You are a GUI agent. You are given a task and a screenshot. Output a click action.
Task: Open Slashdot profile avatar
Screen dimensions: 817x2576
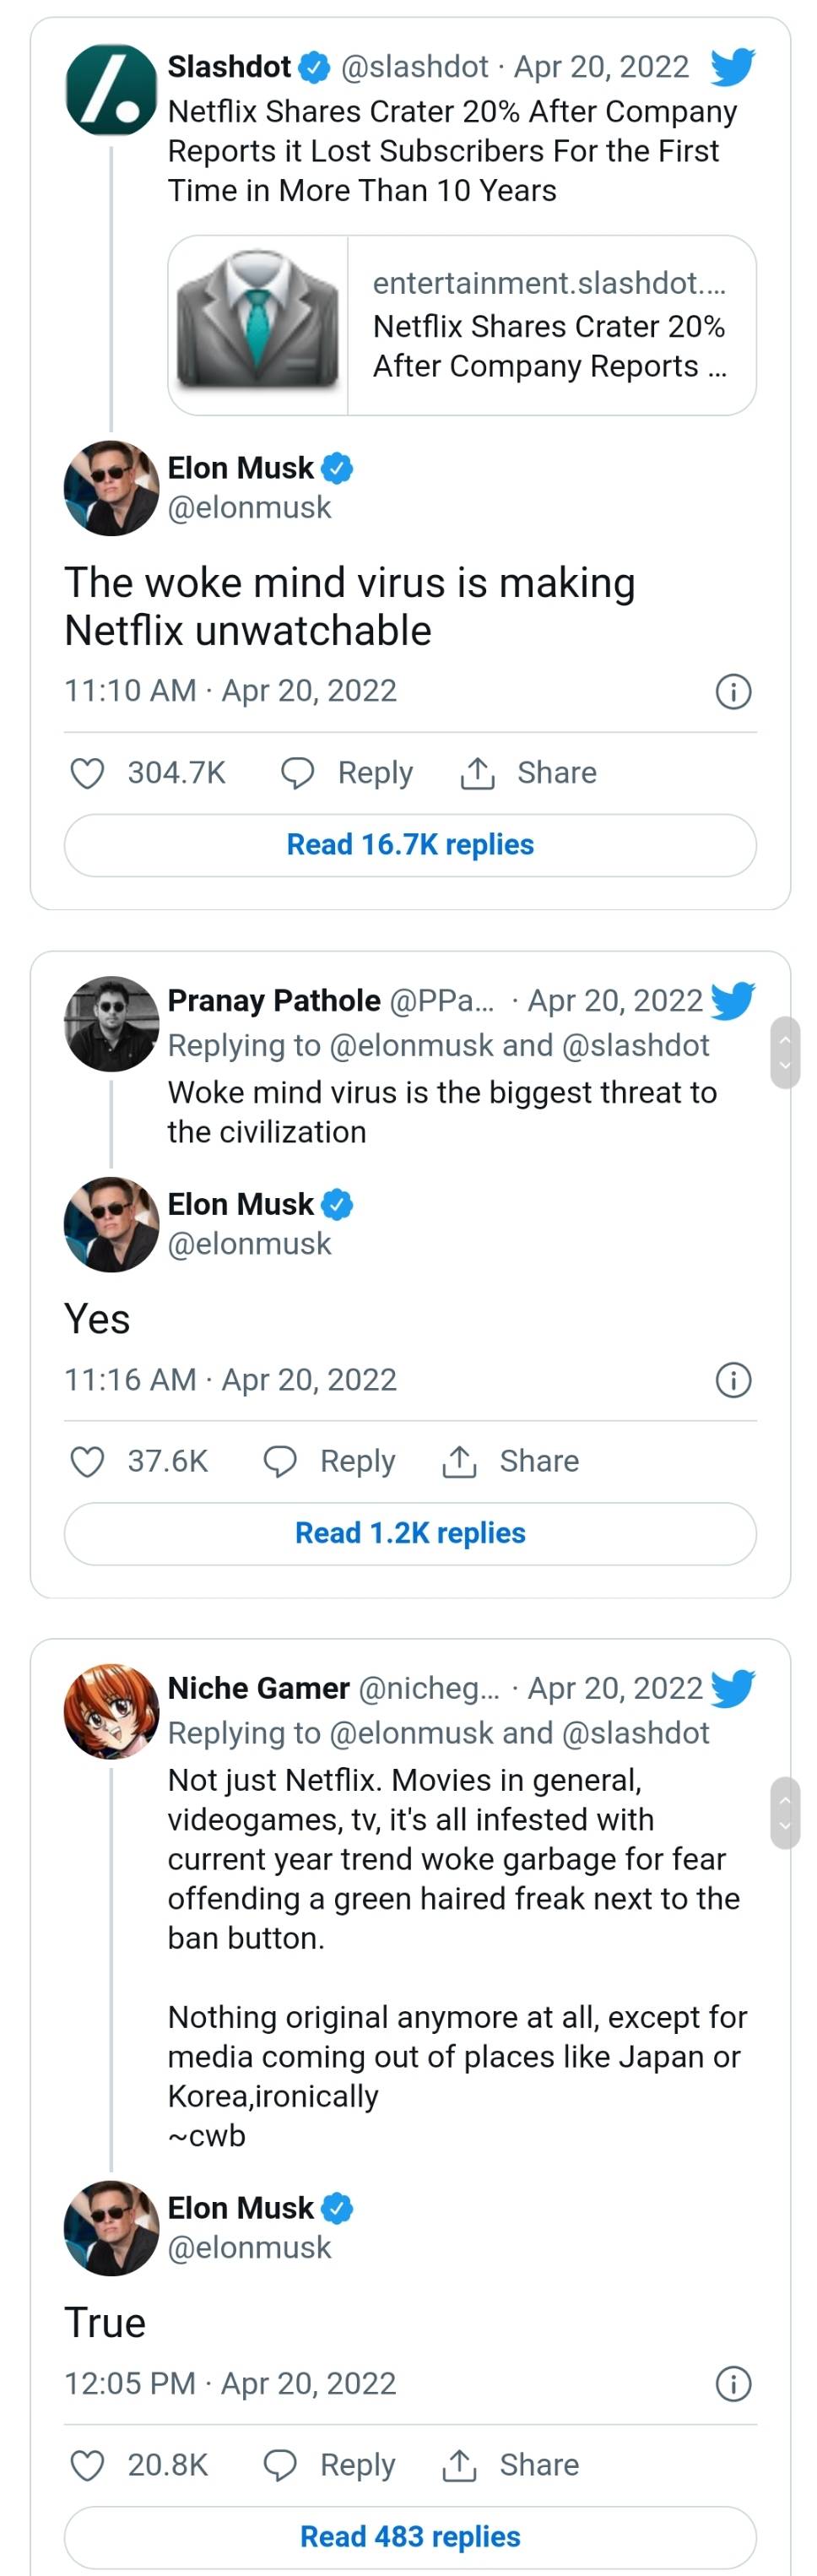click(x=111, y=89)
